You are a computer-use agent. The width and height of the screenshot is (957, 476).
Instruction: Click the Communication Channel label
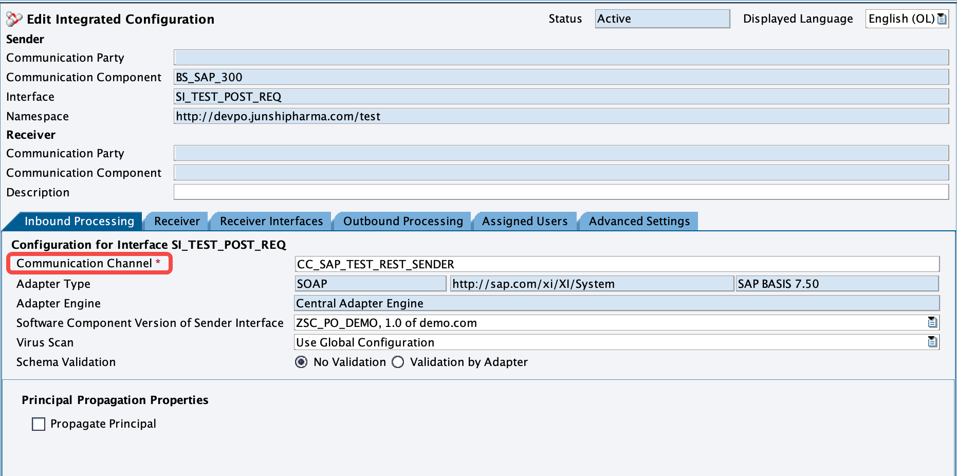pos(84,263)
